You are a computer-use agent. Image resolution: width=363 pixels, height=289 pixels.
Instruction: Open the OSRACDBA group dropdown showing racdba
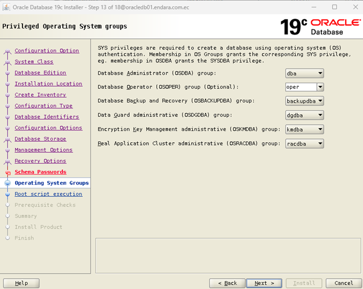[305, 143]
